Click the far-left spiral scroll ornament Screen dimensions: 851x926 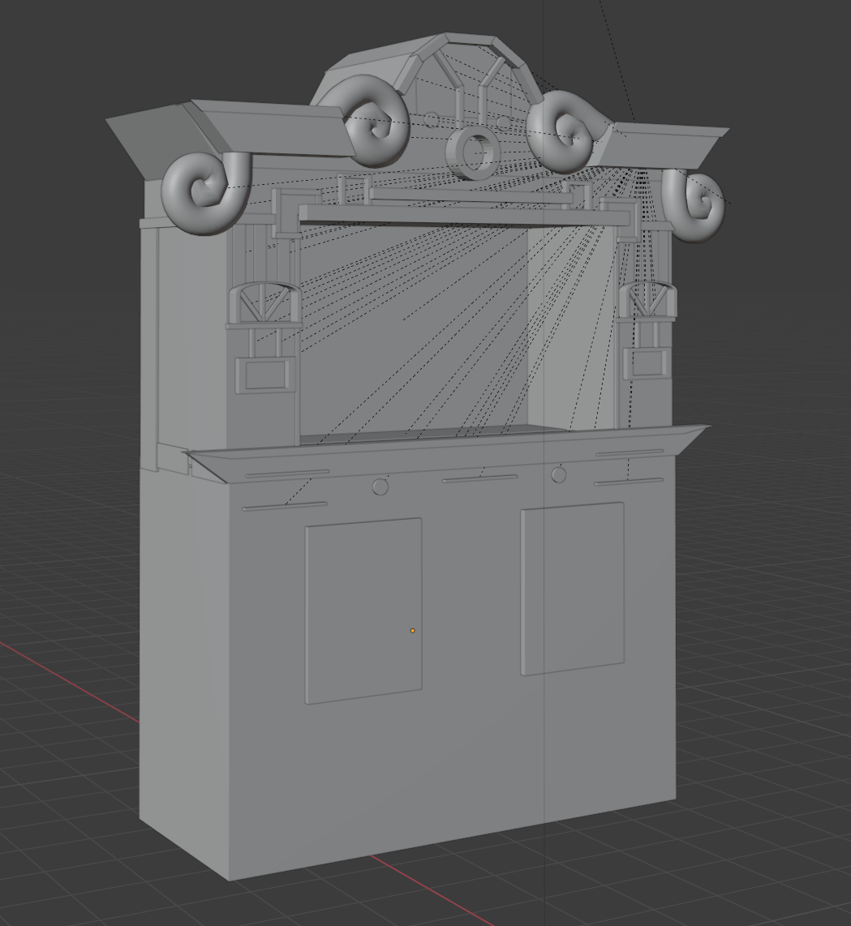[x=203, y=192]
